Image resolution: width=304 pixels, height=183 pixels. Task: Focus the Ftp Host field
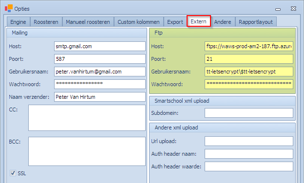[x=249, y=46]
